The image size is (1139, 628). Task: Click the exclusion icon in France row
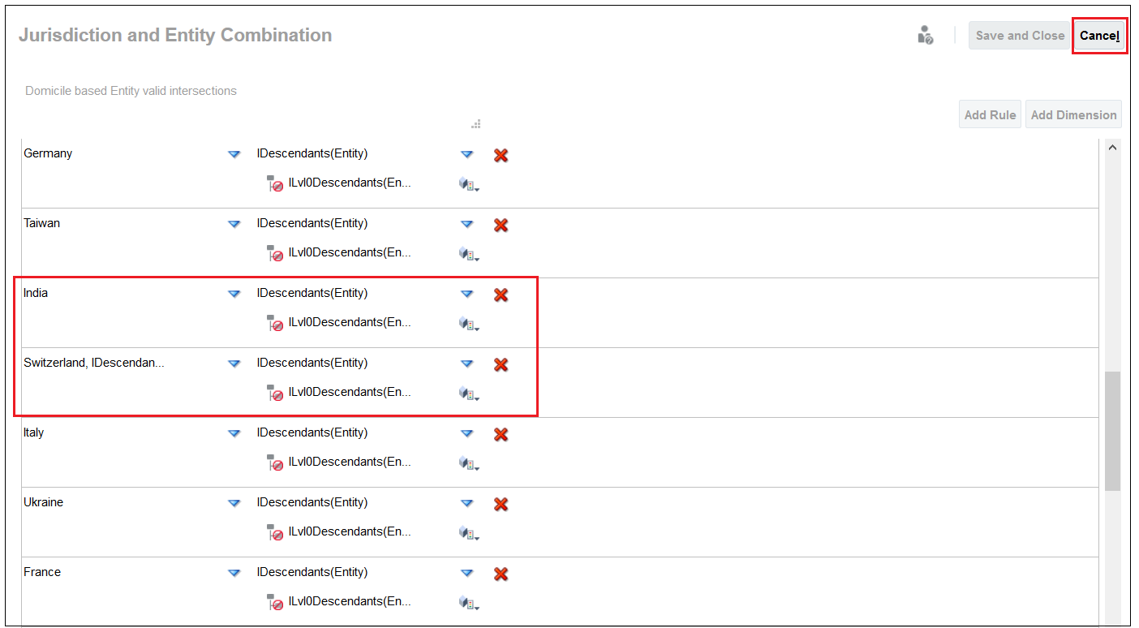275,602
